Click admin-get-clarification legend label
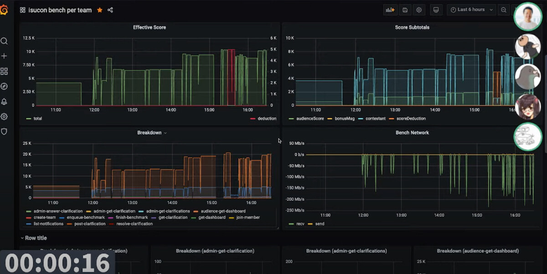The image size is (547, 274). click(x=114, y=211)
